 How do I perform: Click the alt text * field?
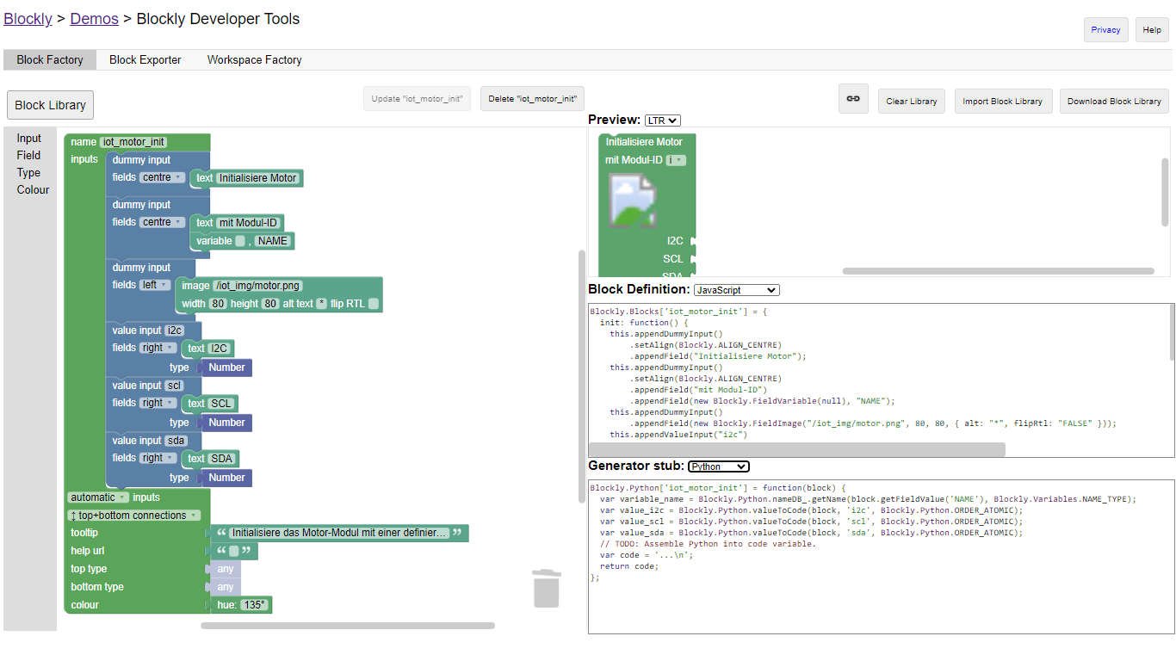pyautogui.click(x=322, y=304)
